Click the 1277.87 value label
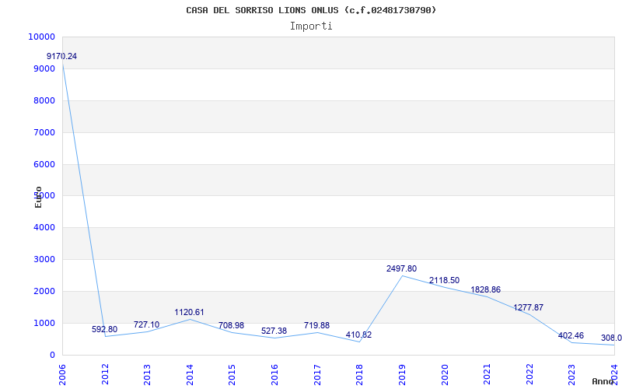The height and width of the screenshot is (389, 622). pyautogui.click(x=529, y=307)
